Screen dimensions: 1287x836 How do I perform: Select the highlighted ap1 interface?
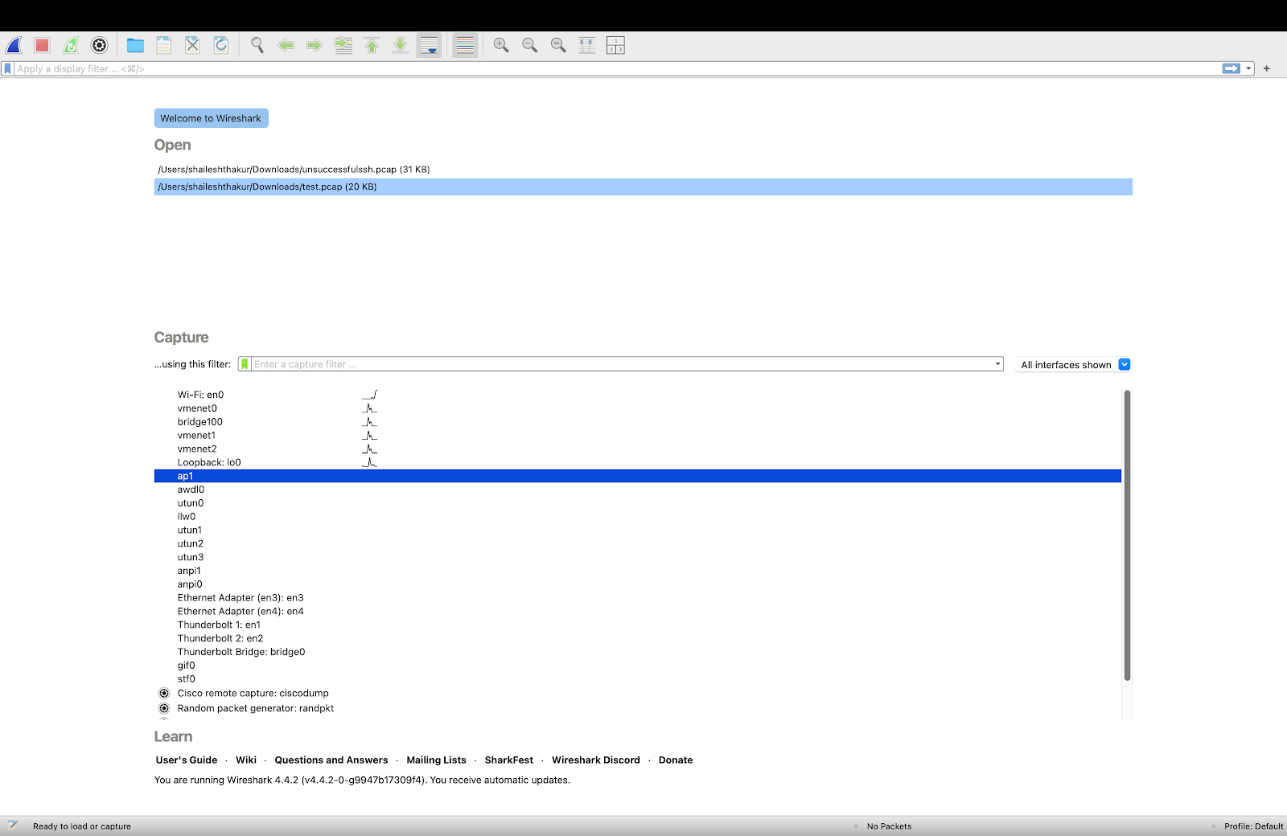[x=638, y=476]
